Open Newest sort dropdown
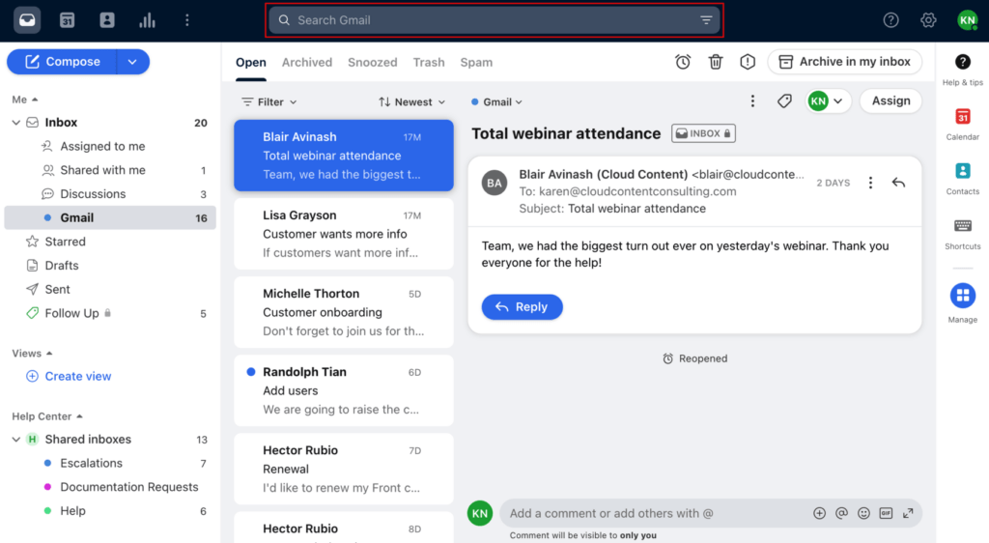The image size is (989, 543). [411, 101]
